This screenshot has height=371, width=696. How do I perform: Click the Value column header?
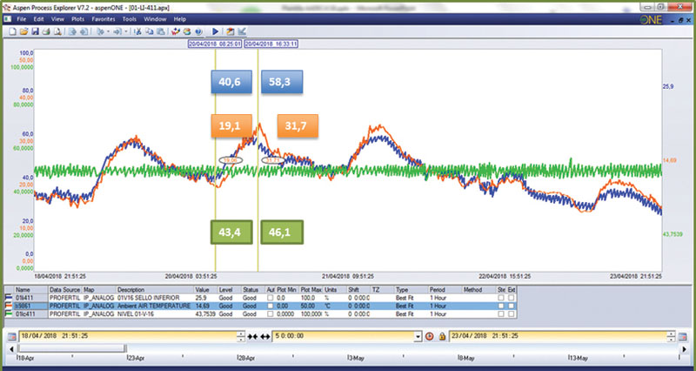[205, 290]
